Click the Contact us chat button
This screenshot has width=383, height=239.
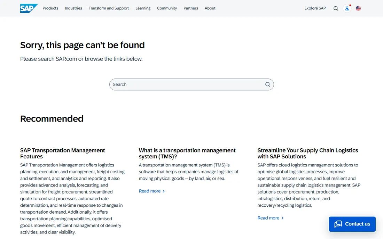[x=352, y=224]
